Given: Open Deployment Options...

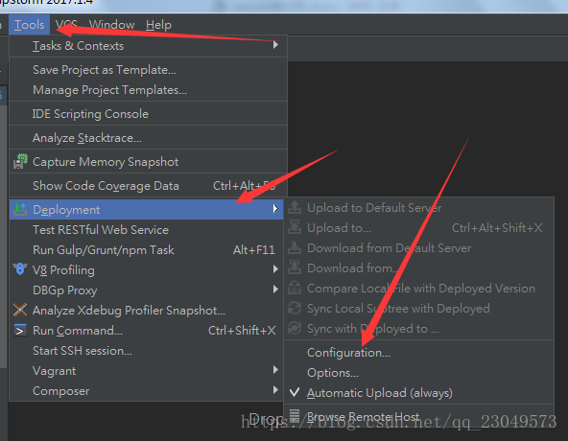Looking at the screenshot, I should [333, 373].
